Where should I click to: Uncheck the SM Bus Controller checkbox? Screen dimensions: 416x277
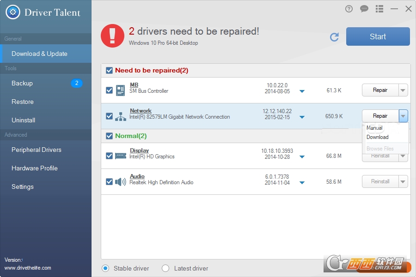point(109,90)
